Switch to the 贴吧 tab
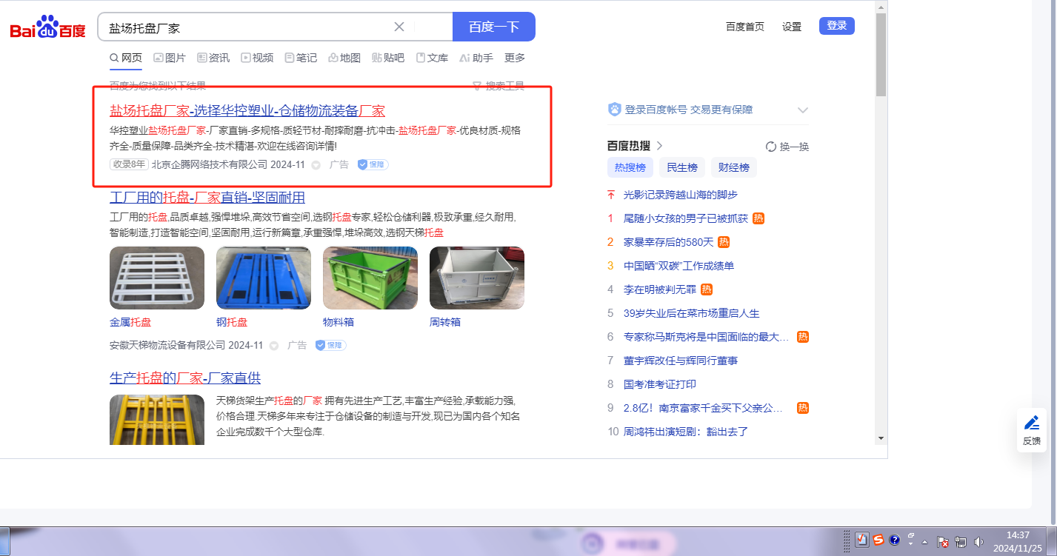 point(388,58)
